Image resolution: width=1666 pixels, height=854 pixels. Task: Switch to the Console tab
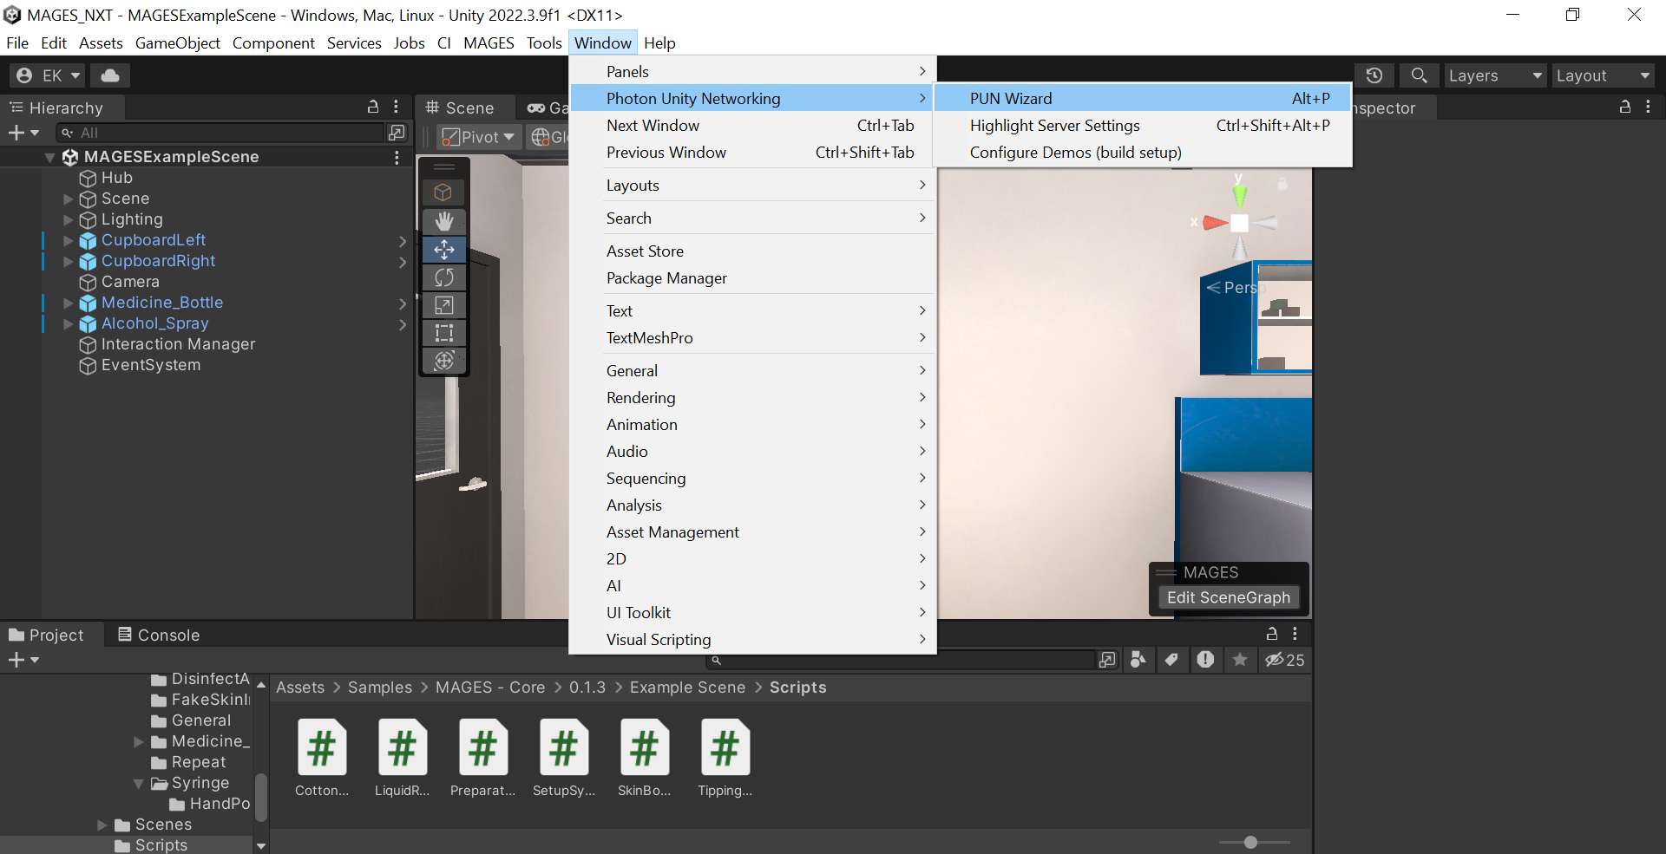click(x=160, y=635)
